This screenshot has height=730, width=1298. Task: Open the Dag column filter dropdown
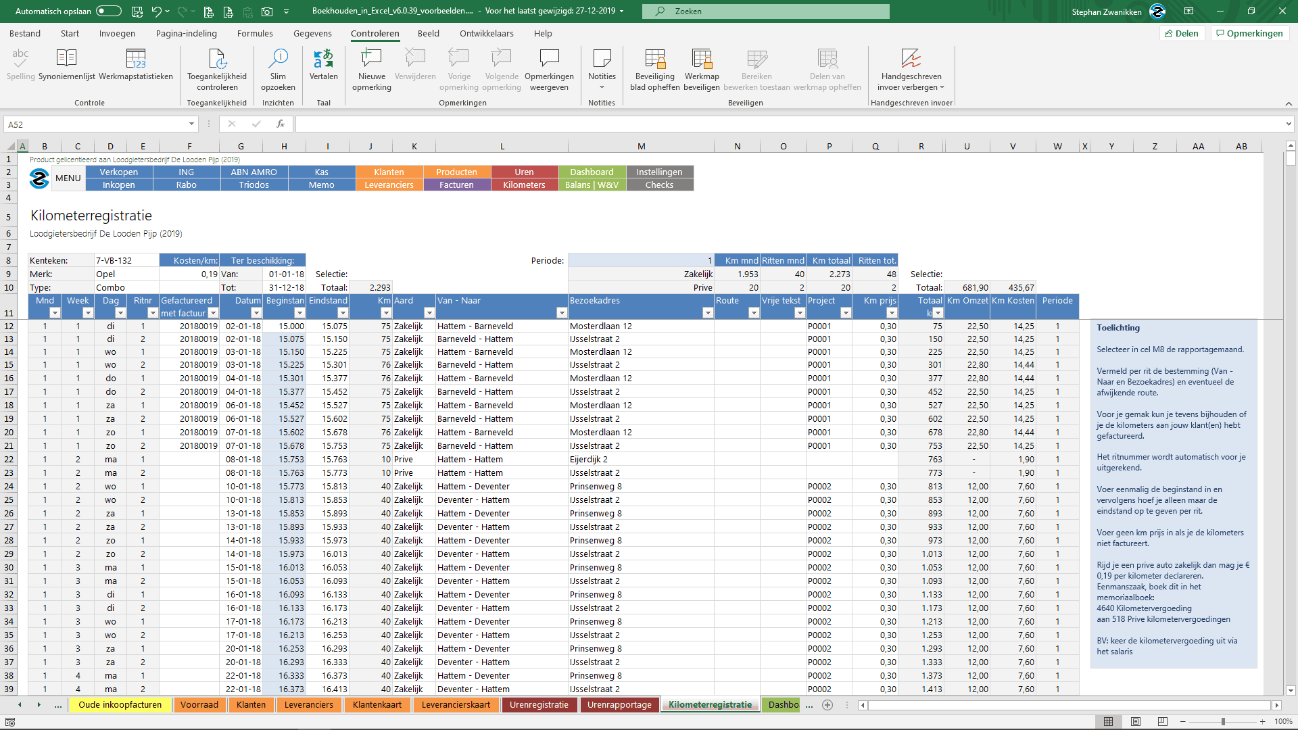click(120, 313)
